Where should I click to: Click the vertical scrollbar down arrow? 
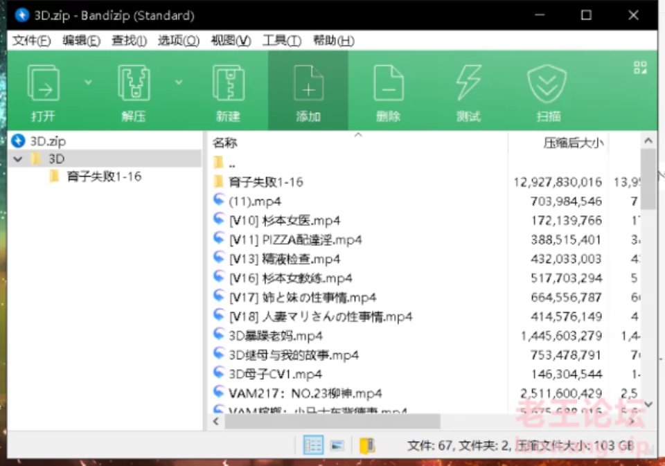pyautogui.click(x=648, y=404)
